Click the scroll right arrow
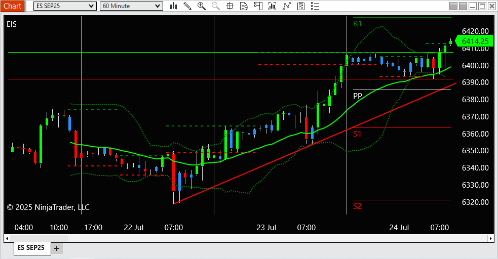This screenshot has height=259, width=498. tap(491, 238)
